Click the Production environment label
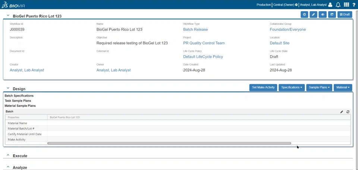Image resolution: width=358 pixels, height=170 pixels. [x=264, y=5]
